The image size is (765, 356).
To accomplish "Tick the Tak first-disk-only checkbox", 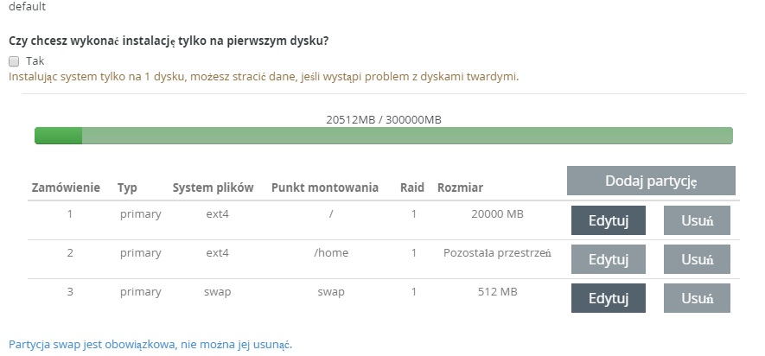I will pyautogui.click(x=14, y=61).
